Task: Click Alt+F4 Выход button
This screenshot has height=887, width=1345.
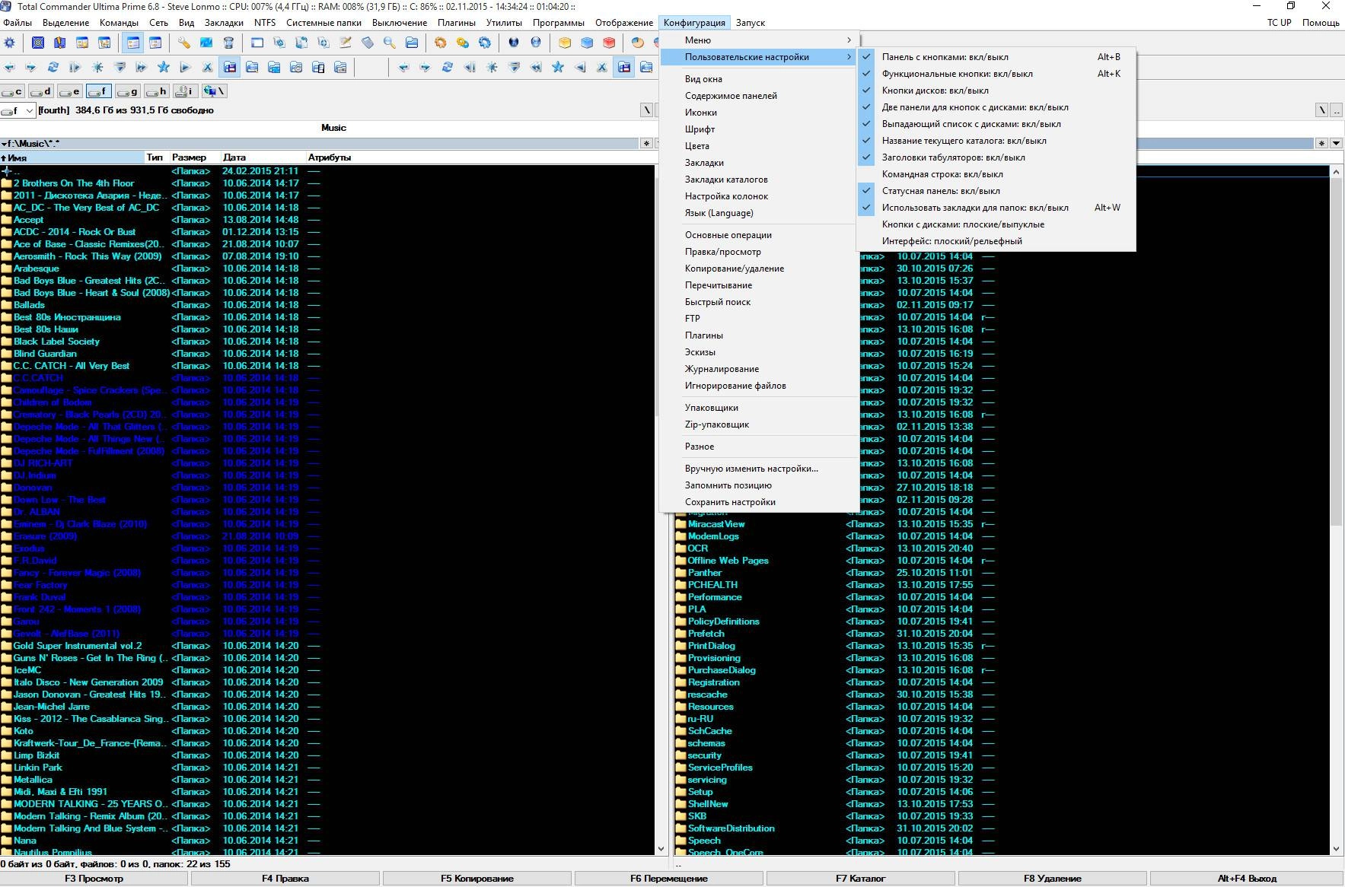Action: [1246, 879]
